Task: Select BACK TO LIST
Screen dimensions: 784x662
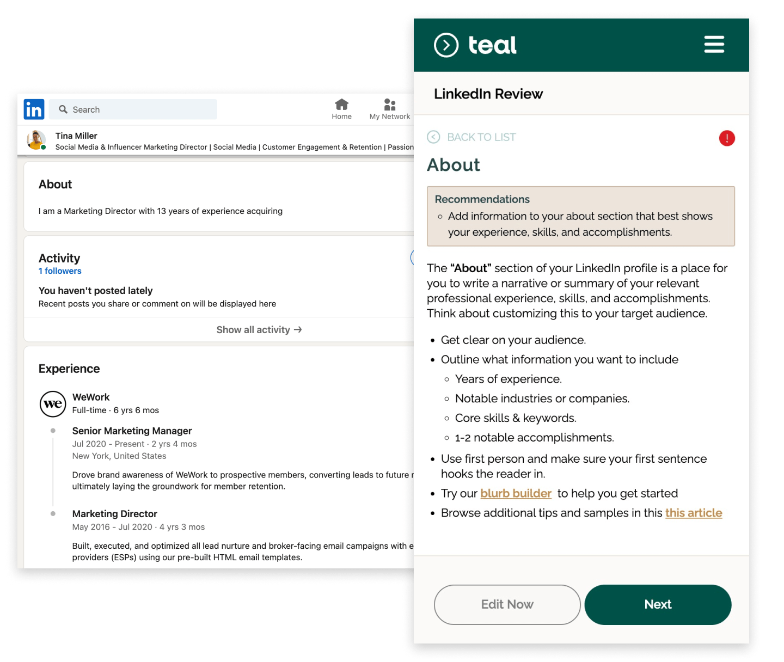Action: pos(481,137)
